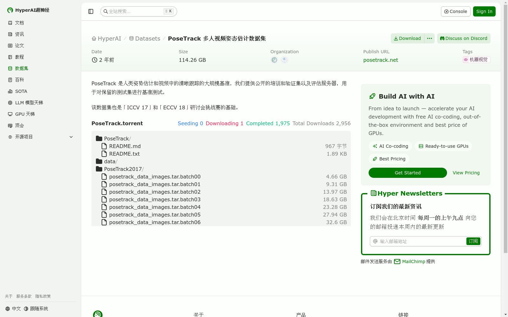Image resolution: width=508 pixels, height=317 pixels.
Task: Focus the 全站搜索 search field
Action: click(x=138, y=11)
